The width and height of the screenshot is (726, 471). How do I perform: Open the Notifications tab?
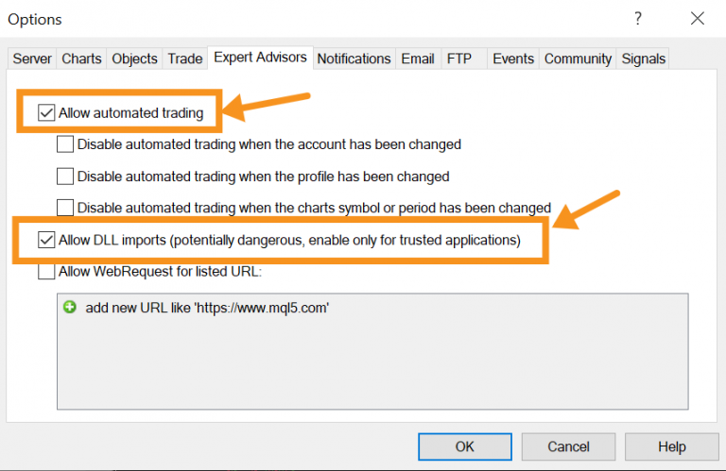pos(354,59)
